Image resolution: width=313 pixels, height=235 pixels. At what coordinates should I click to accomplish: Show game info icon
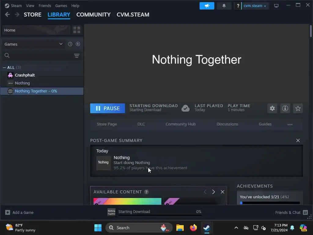tap(285, 108)
